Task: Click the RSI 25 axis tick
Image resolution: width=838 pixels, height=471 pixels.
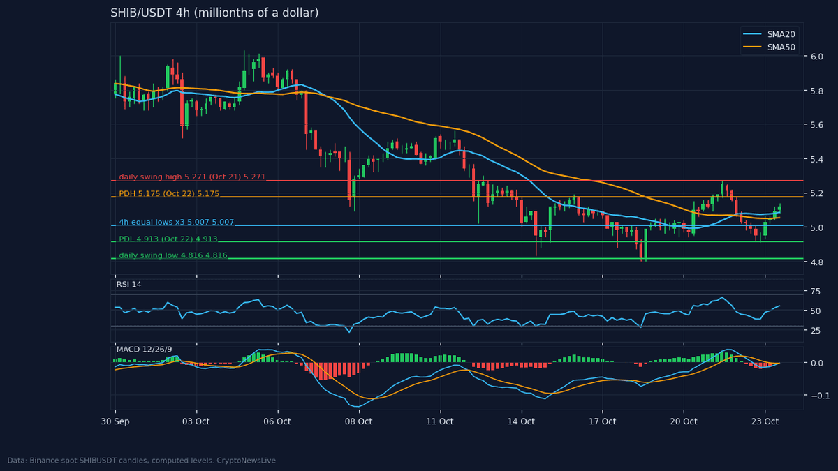Action: pyautogui.click(x=815, y=330)
